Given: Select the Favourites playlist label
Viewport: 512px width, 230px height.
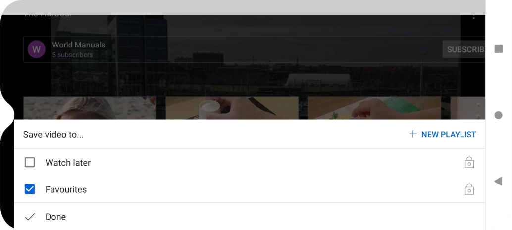Looking at the screenshot, I should [66, 189].
